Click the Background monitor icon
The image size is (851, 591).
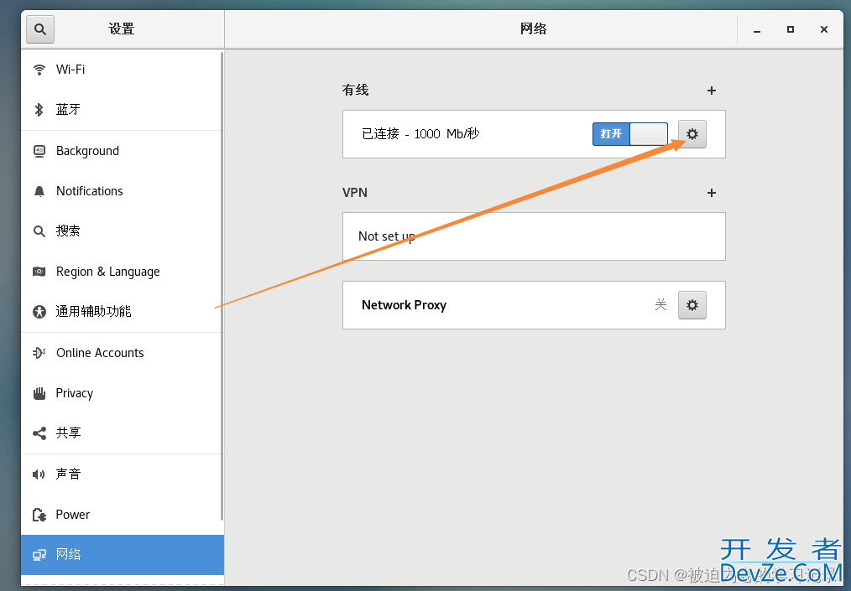39,151
